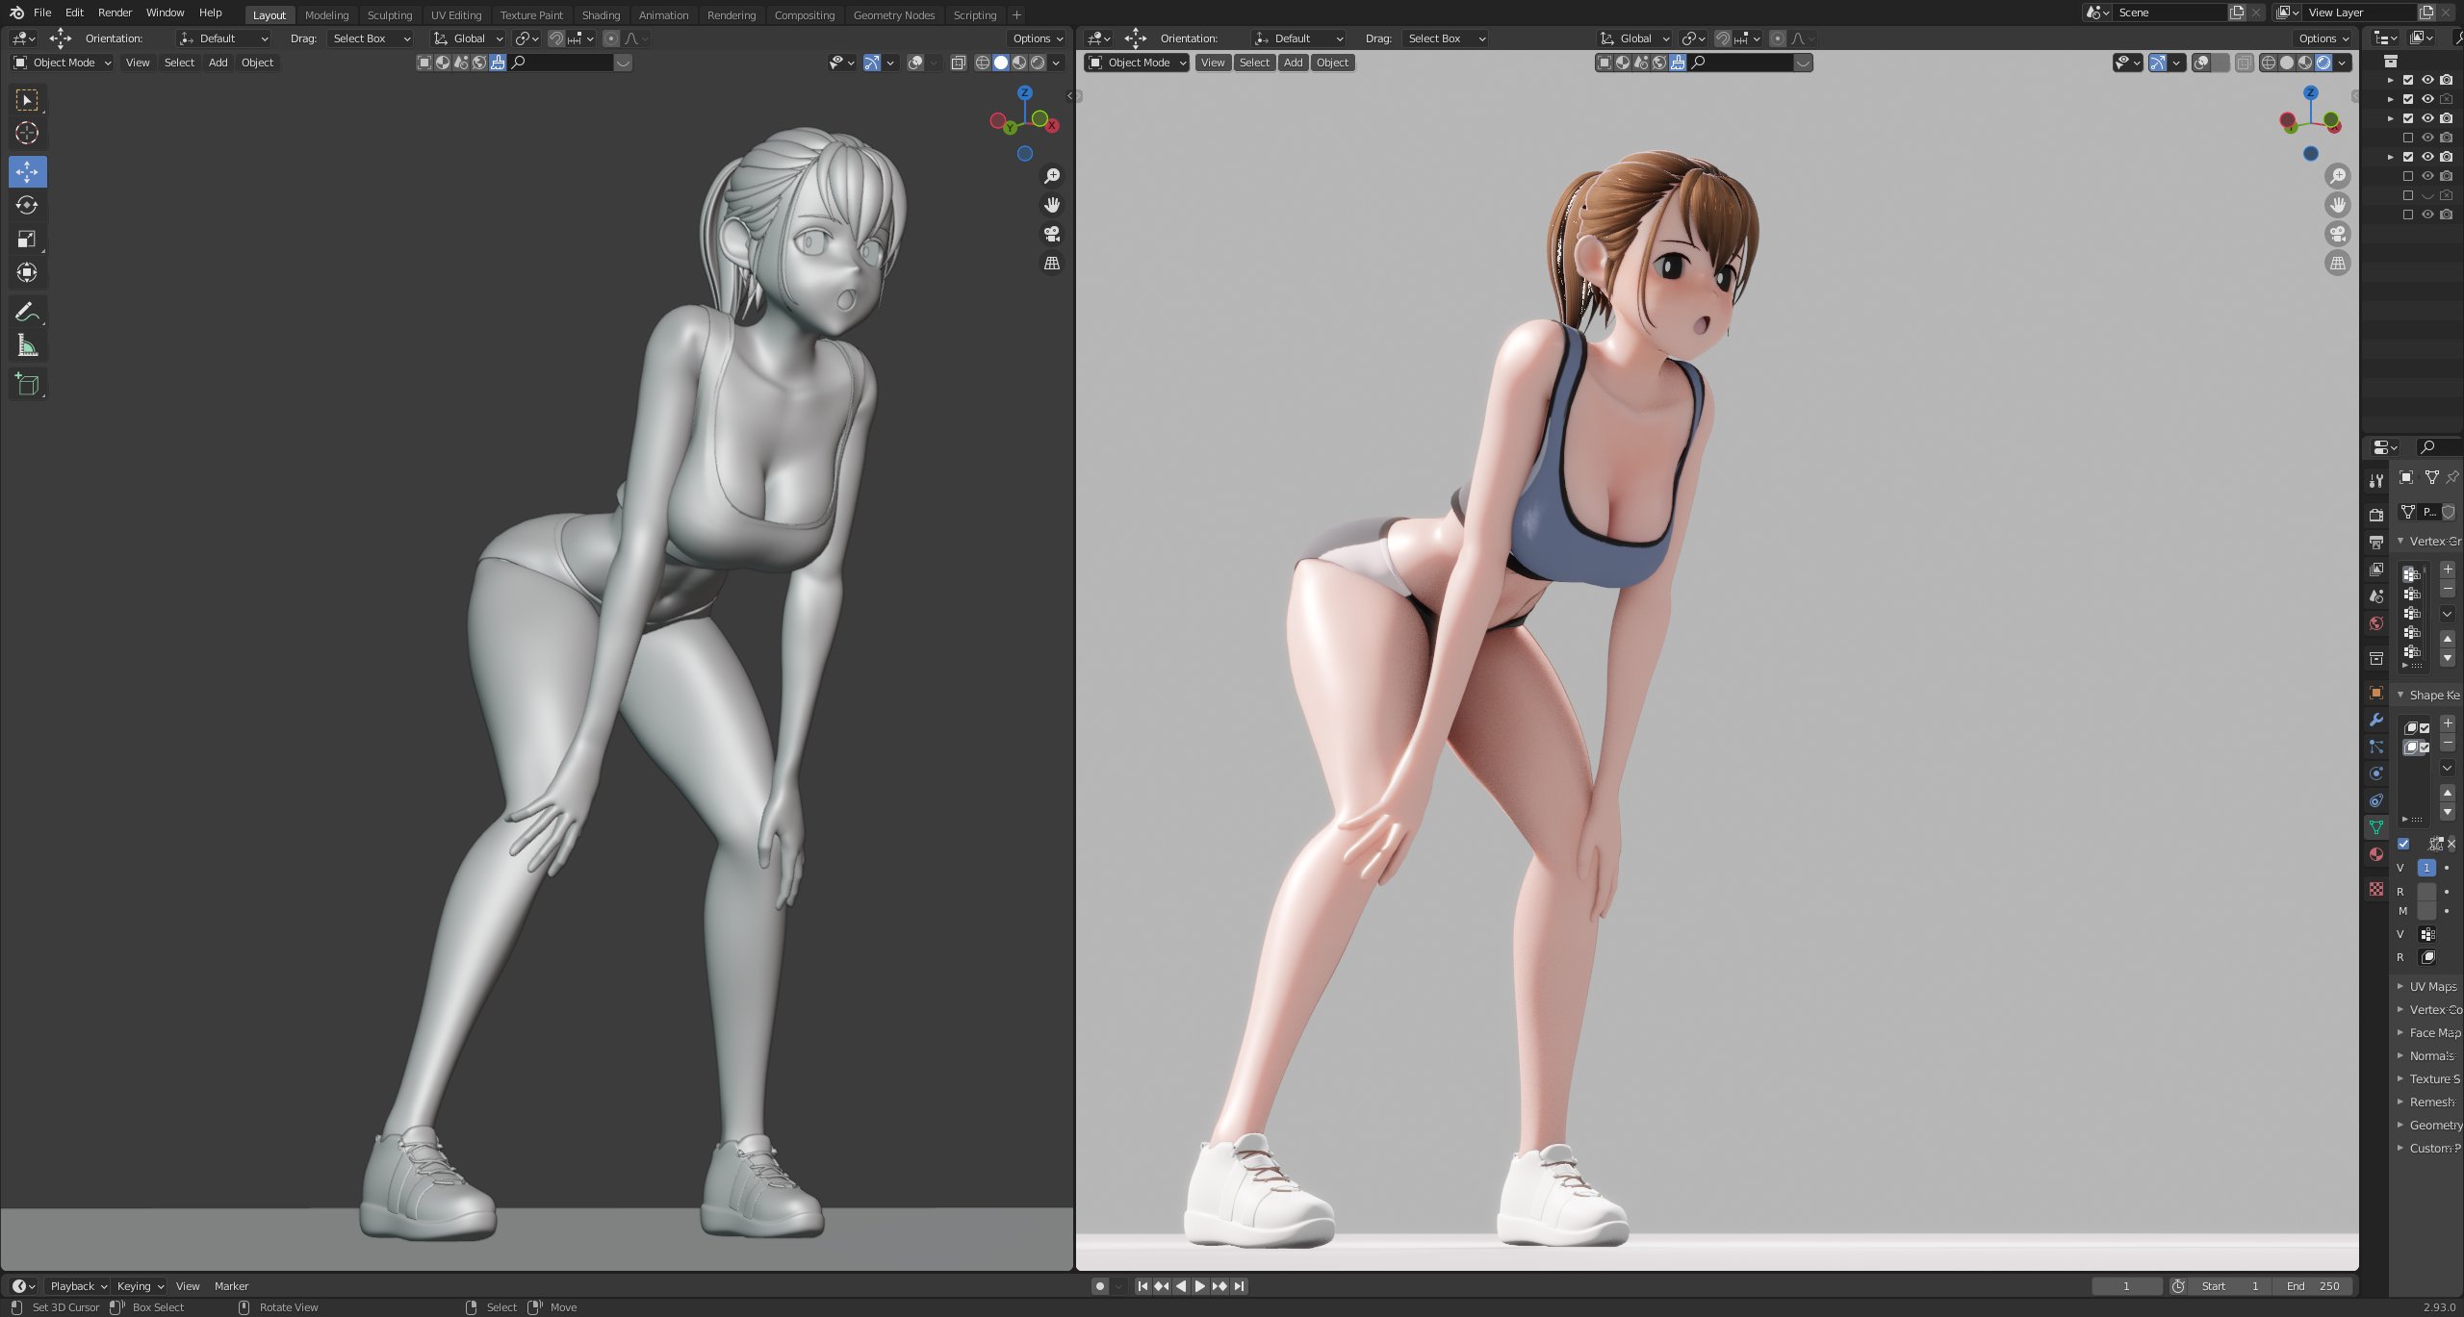Open the Render menu
The width and height of the screenshot is (2464, 1317).
115,13
